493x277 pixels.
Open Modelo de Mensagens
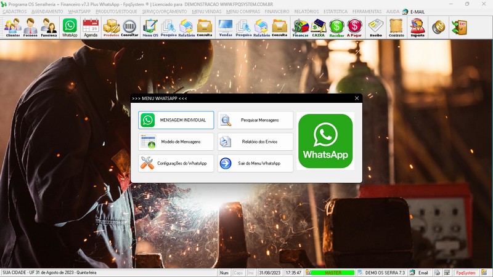pyautogui.click(x=176, y=142)
